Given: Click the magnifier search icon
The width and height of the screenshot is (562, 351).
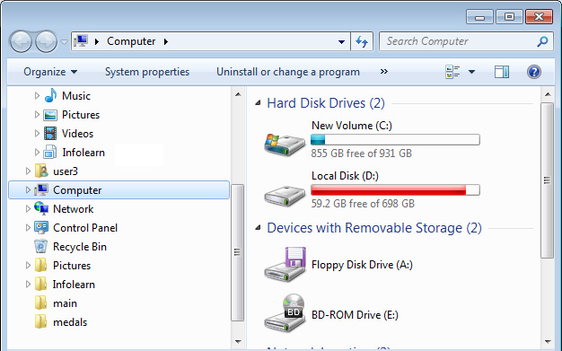Looking at the screenshot, I should click(542, 41).
